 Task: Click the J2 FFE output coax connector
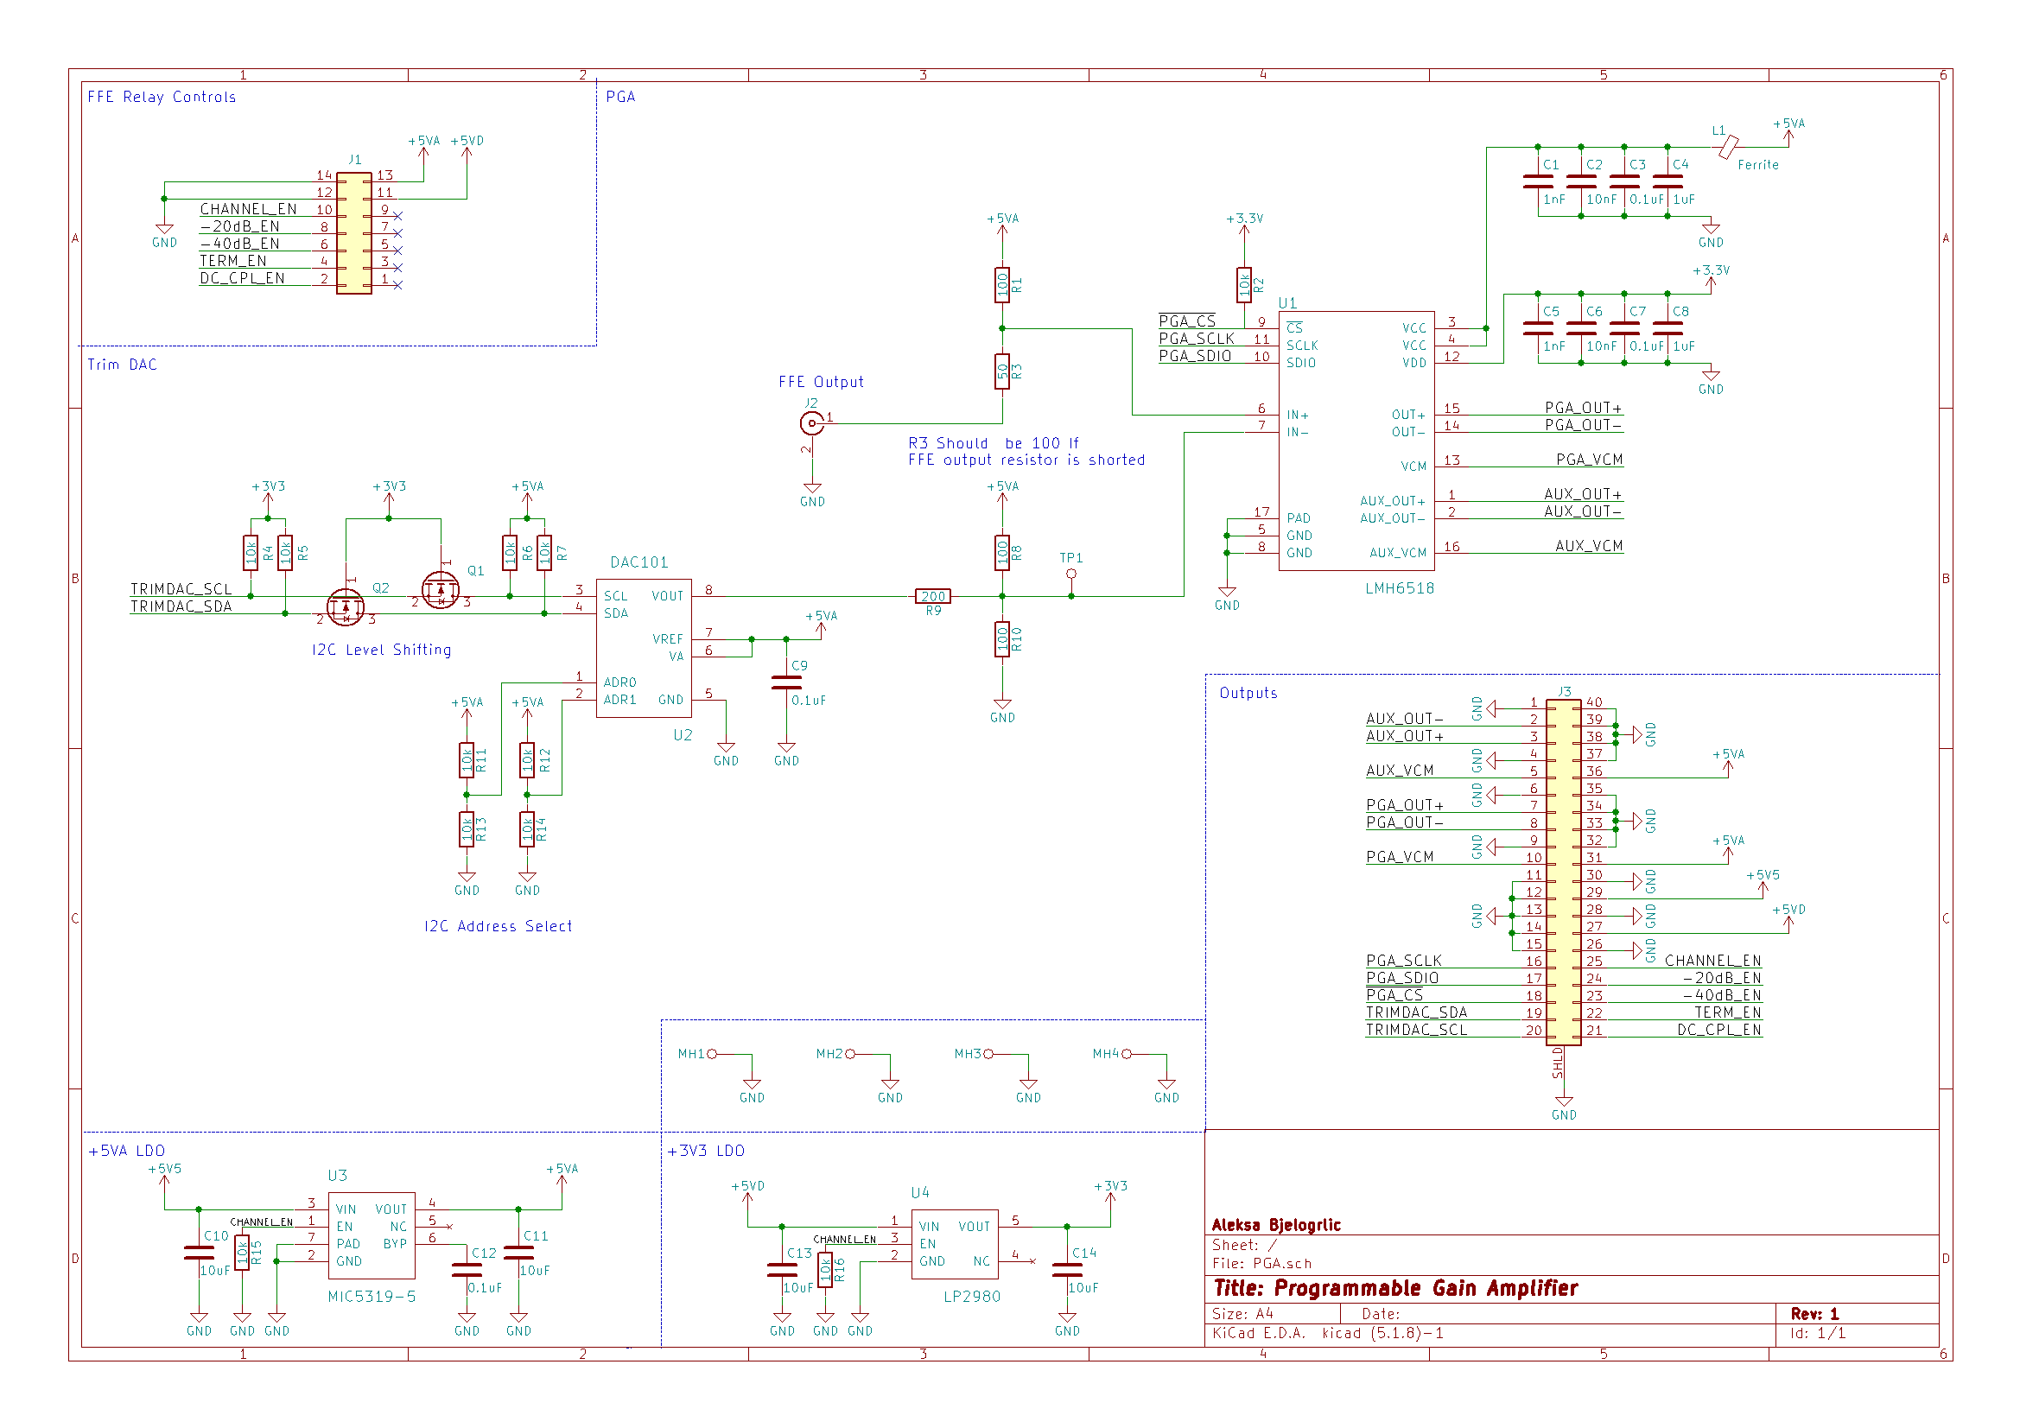pyautogui.click(x=811, y=423)
